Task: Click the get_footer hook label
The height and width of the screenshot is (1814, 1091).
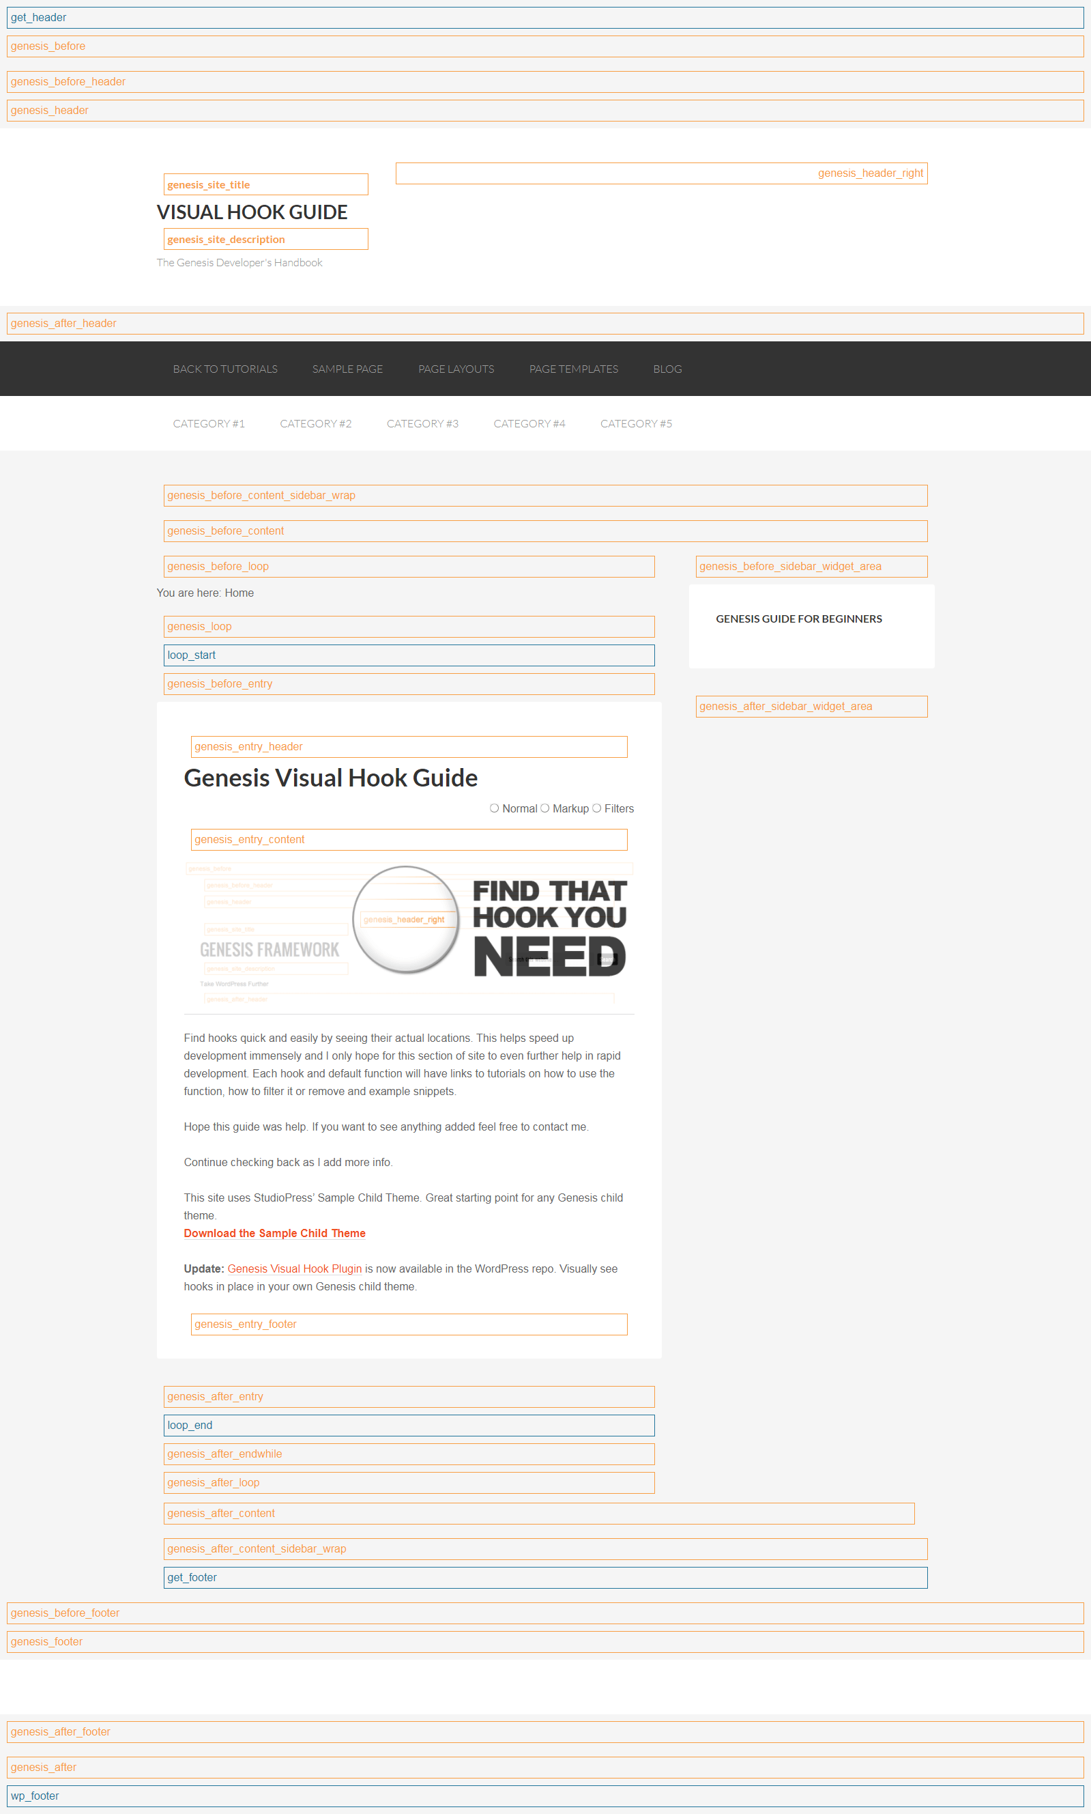Action: (x=546, y=1578)
